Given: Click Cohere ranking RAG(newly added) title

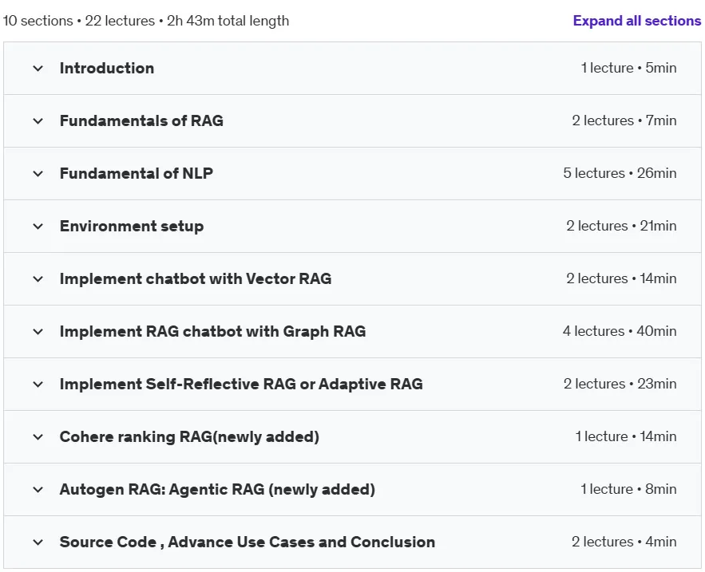Looking at the screenshot, I should 189,436.
